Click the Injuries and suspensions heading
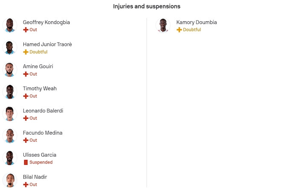 147,6
